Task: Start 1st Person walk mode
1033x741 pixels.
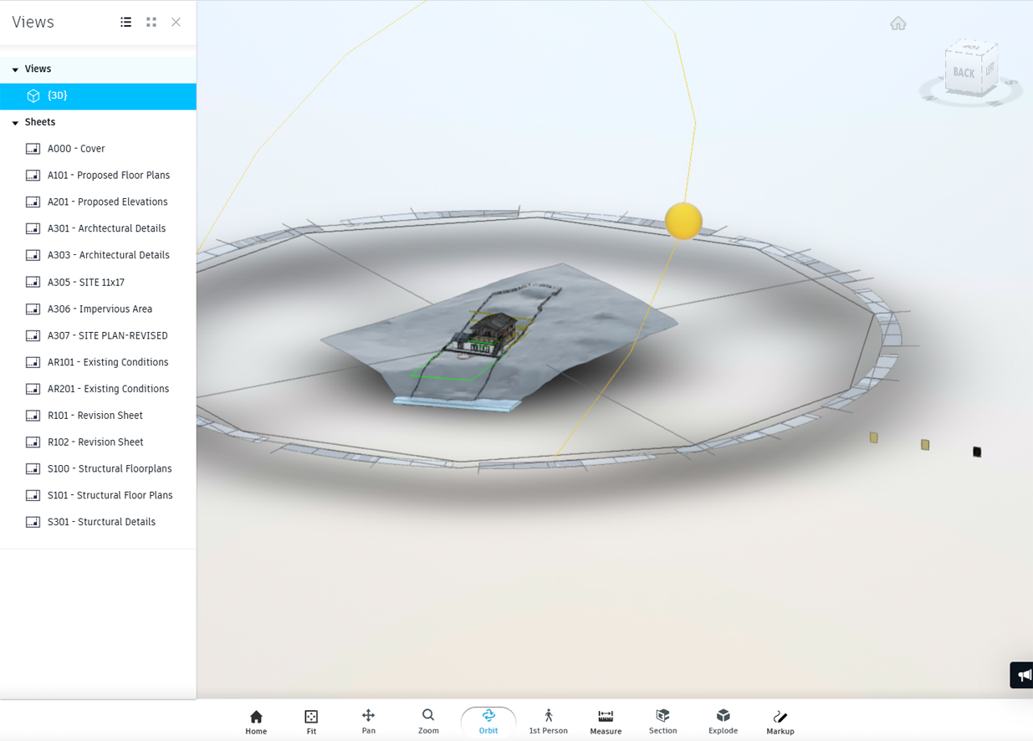Action: click(x=548, y=721)
